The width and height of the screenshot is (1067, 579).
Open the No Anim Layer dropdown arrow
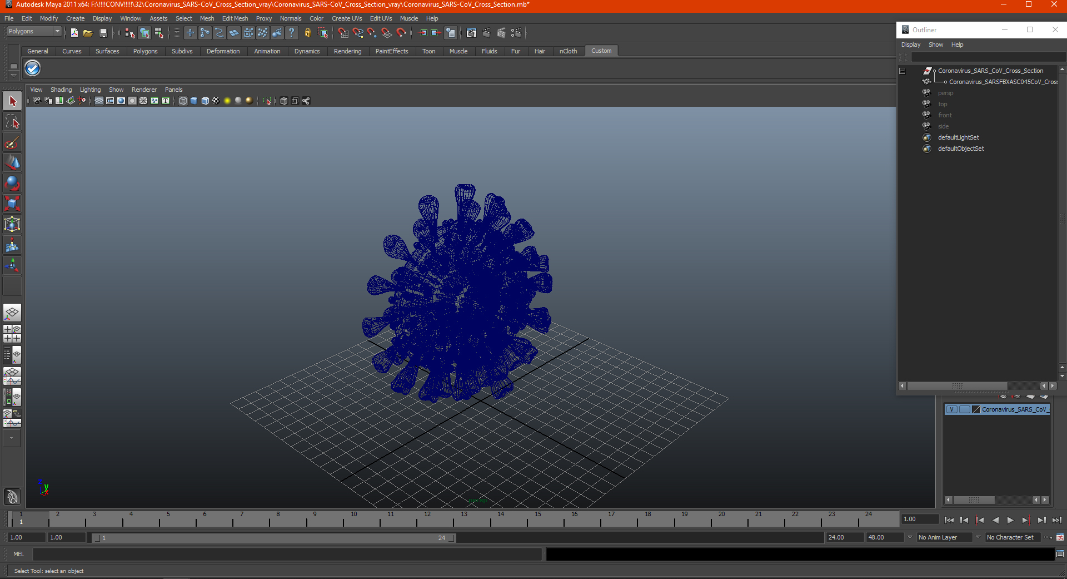tap(910, 537)
